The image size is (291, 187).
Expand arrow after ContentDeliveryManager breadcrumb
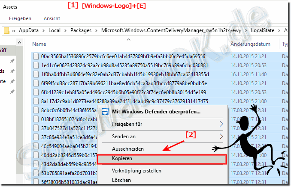click(x=246, y=30)
